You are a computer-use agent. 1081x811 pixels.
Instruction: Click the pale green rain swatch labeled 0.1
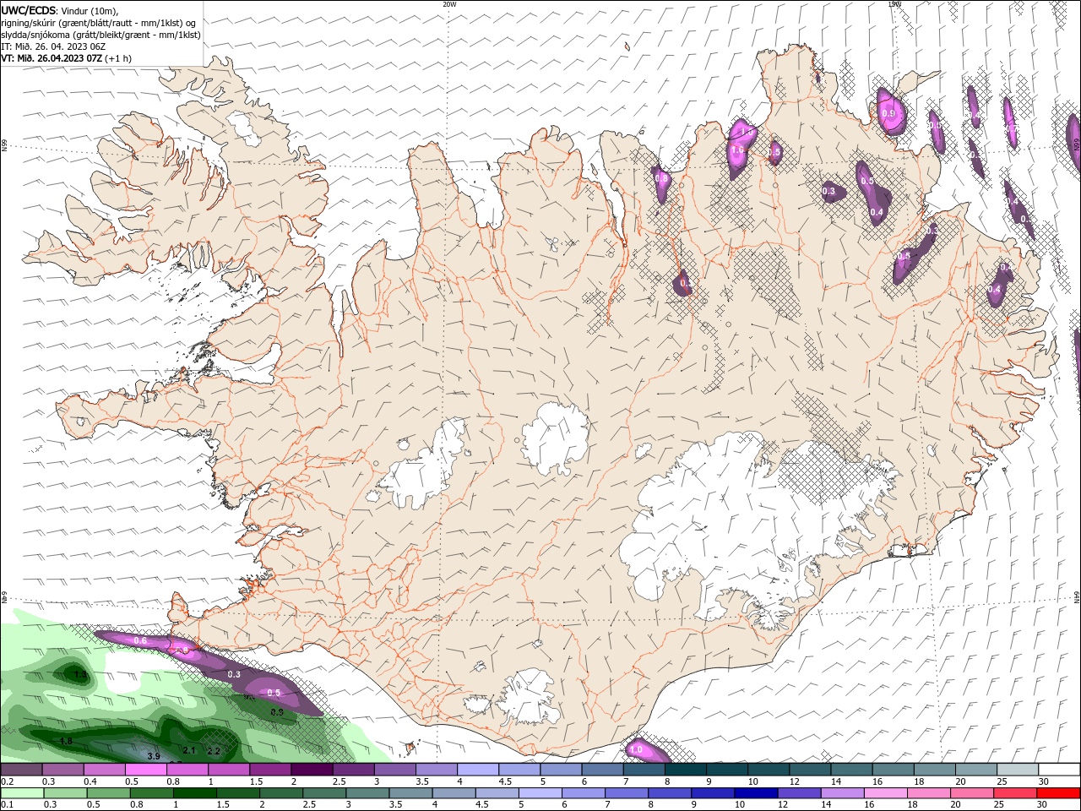(22, 793)
